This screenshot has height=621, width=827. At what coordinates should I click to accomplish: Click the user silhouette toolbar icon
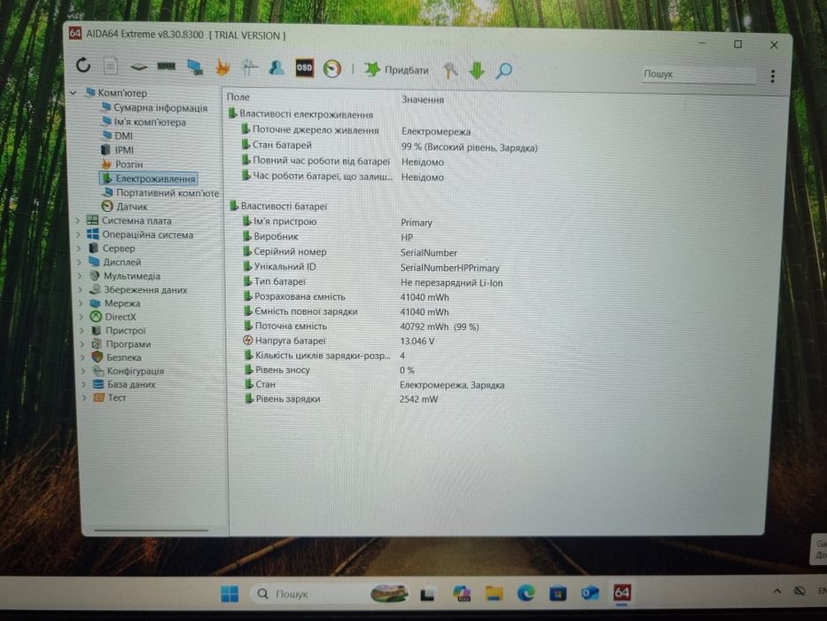tap(277, 67)
